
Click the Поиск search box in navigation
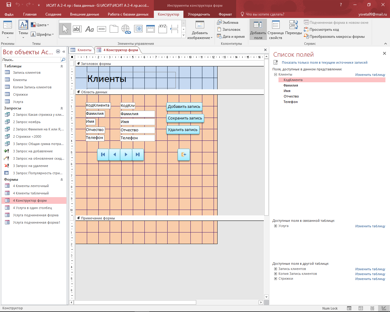coord(31,60)
